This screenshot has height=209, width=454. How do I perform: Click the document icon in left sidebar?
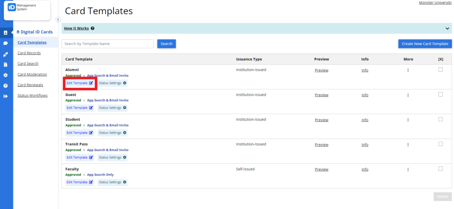pyautogui.click(x=5, y=65)
